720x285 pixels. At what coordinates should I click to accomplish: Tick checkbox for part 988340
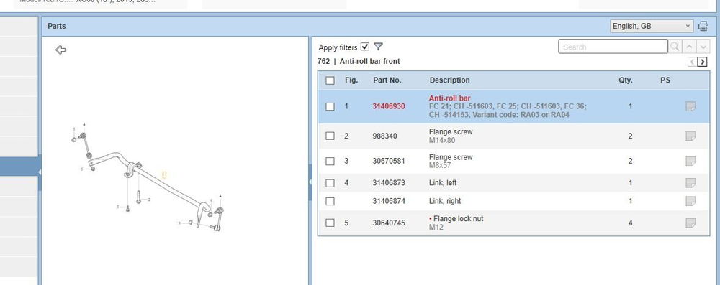(x=330, y=136)
